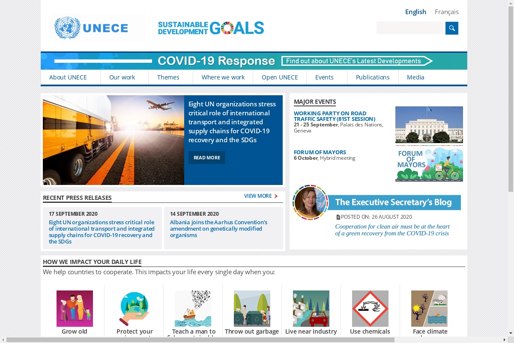Click the horizontal scrollbar left arrow
The image size is (514, 343).
point(3,340)
